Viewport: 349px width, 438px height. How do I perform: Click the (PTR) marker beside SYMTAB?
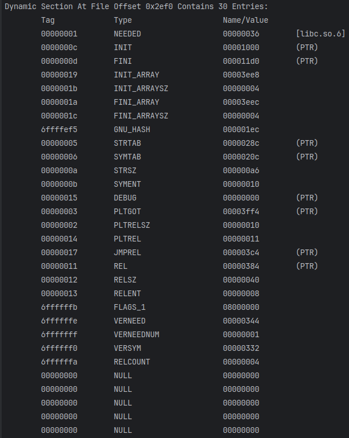[307, 157]
